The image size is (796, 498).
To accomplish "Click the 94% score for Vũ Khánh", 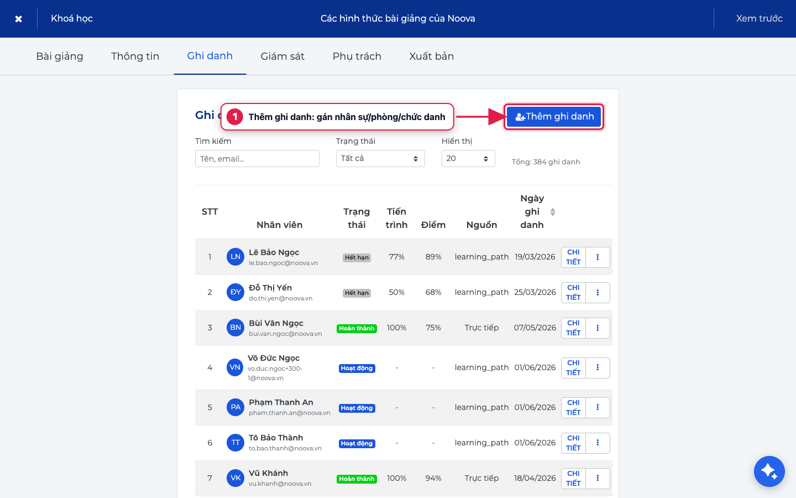I will point(433,478).
